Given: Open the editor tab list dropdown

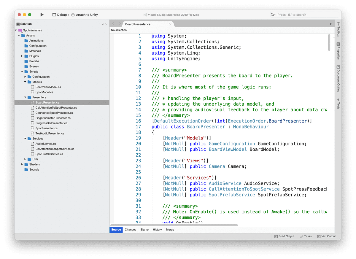Looking at the screenshot, I should (x=330, y=24).
